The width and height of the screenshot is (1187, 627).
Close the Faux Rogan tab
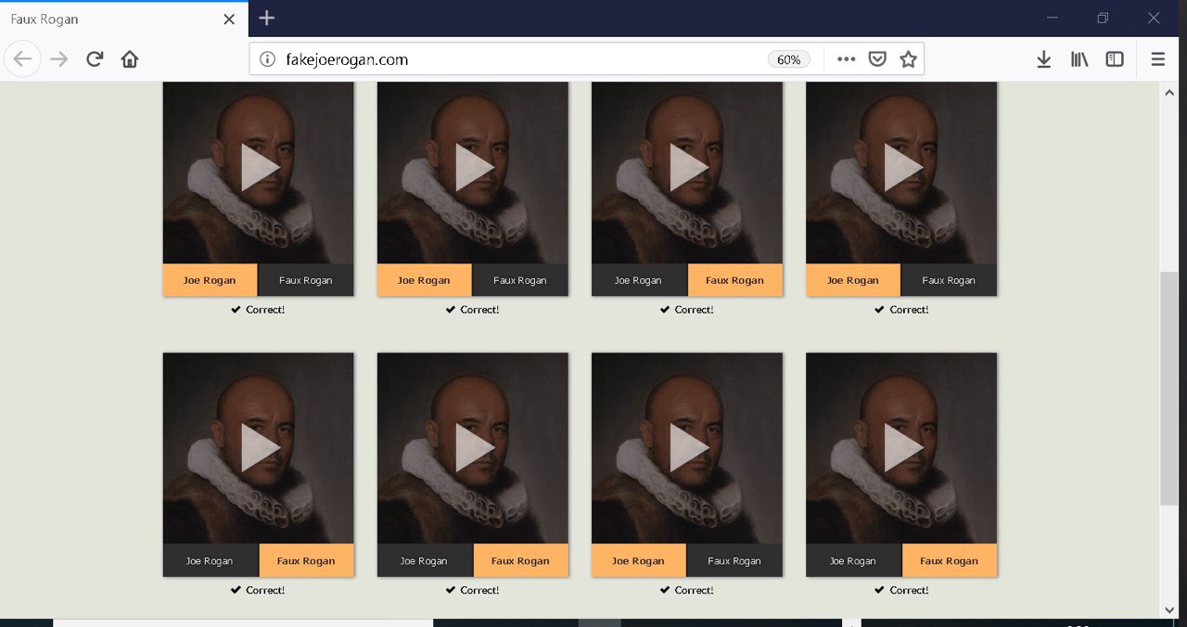229,19
